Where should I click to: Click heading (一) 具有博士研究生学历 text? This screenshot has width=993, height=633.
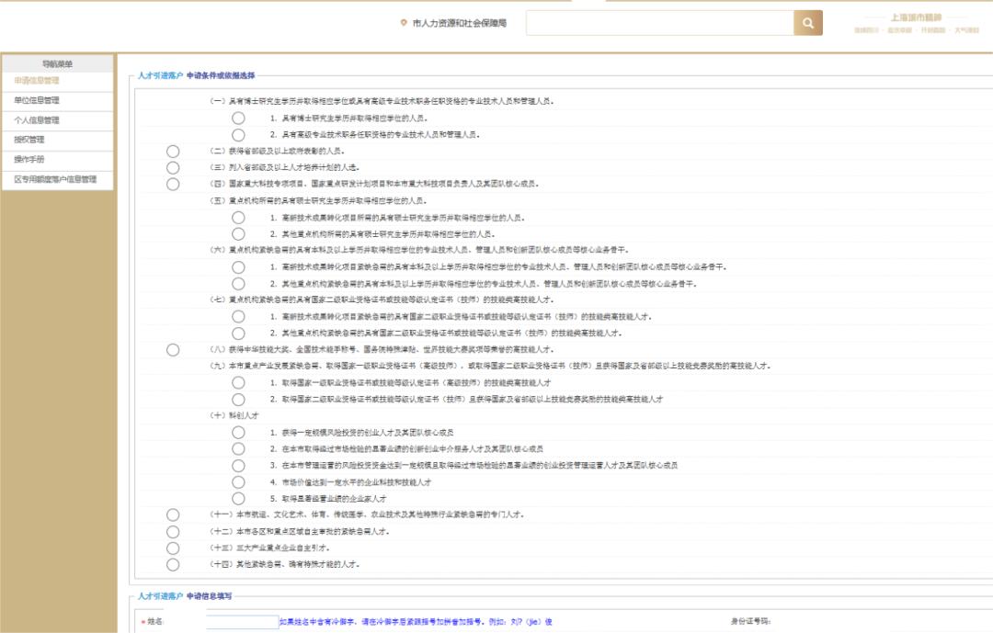(382, 101)
